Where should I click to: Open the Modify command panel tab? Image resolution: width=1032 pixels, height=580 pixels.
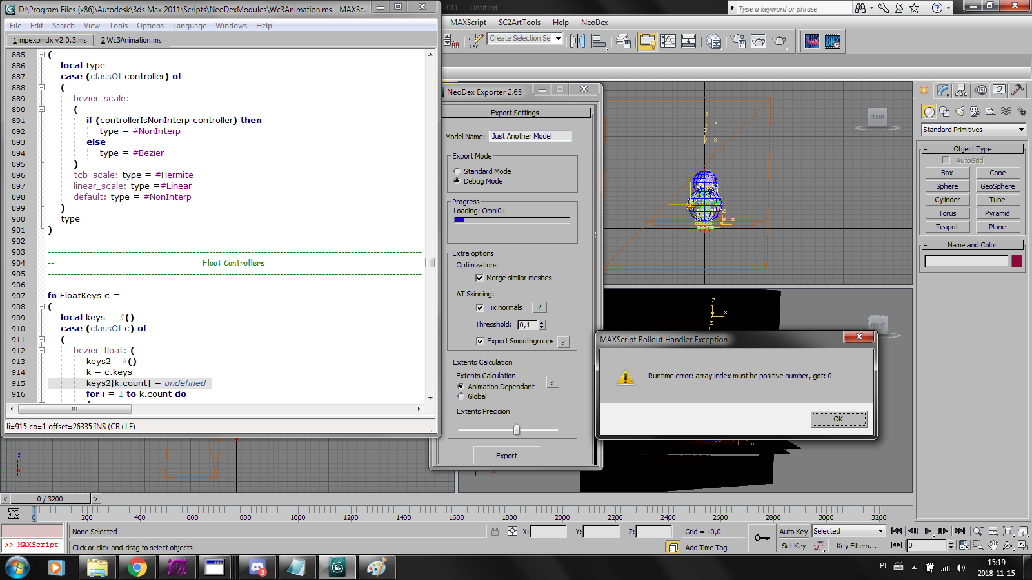[943, 90]
